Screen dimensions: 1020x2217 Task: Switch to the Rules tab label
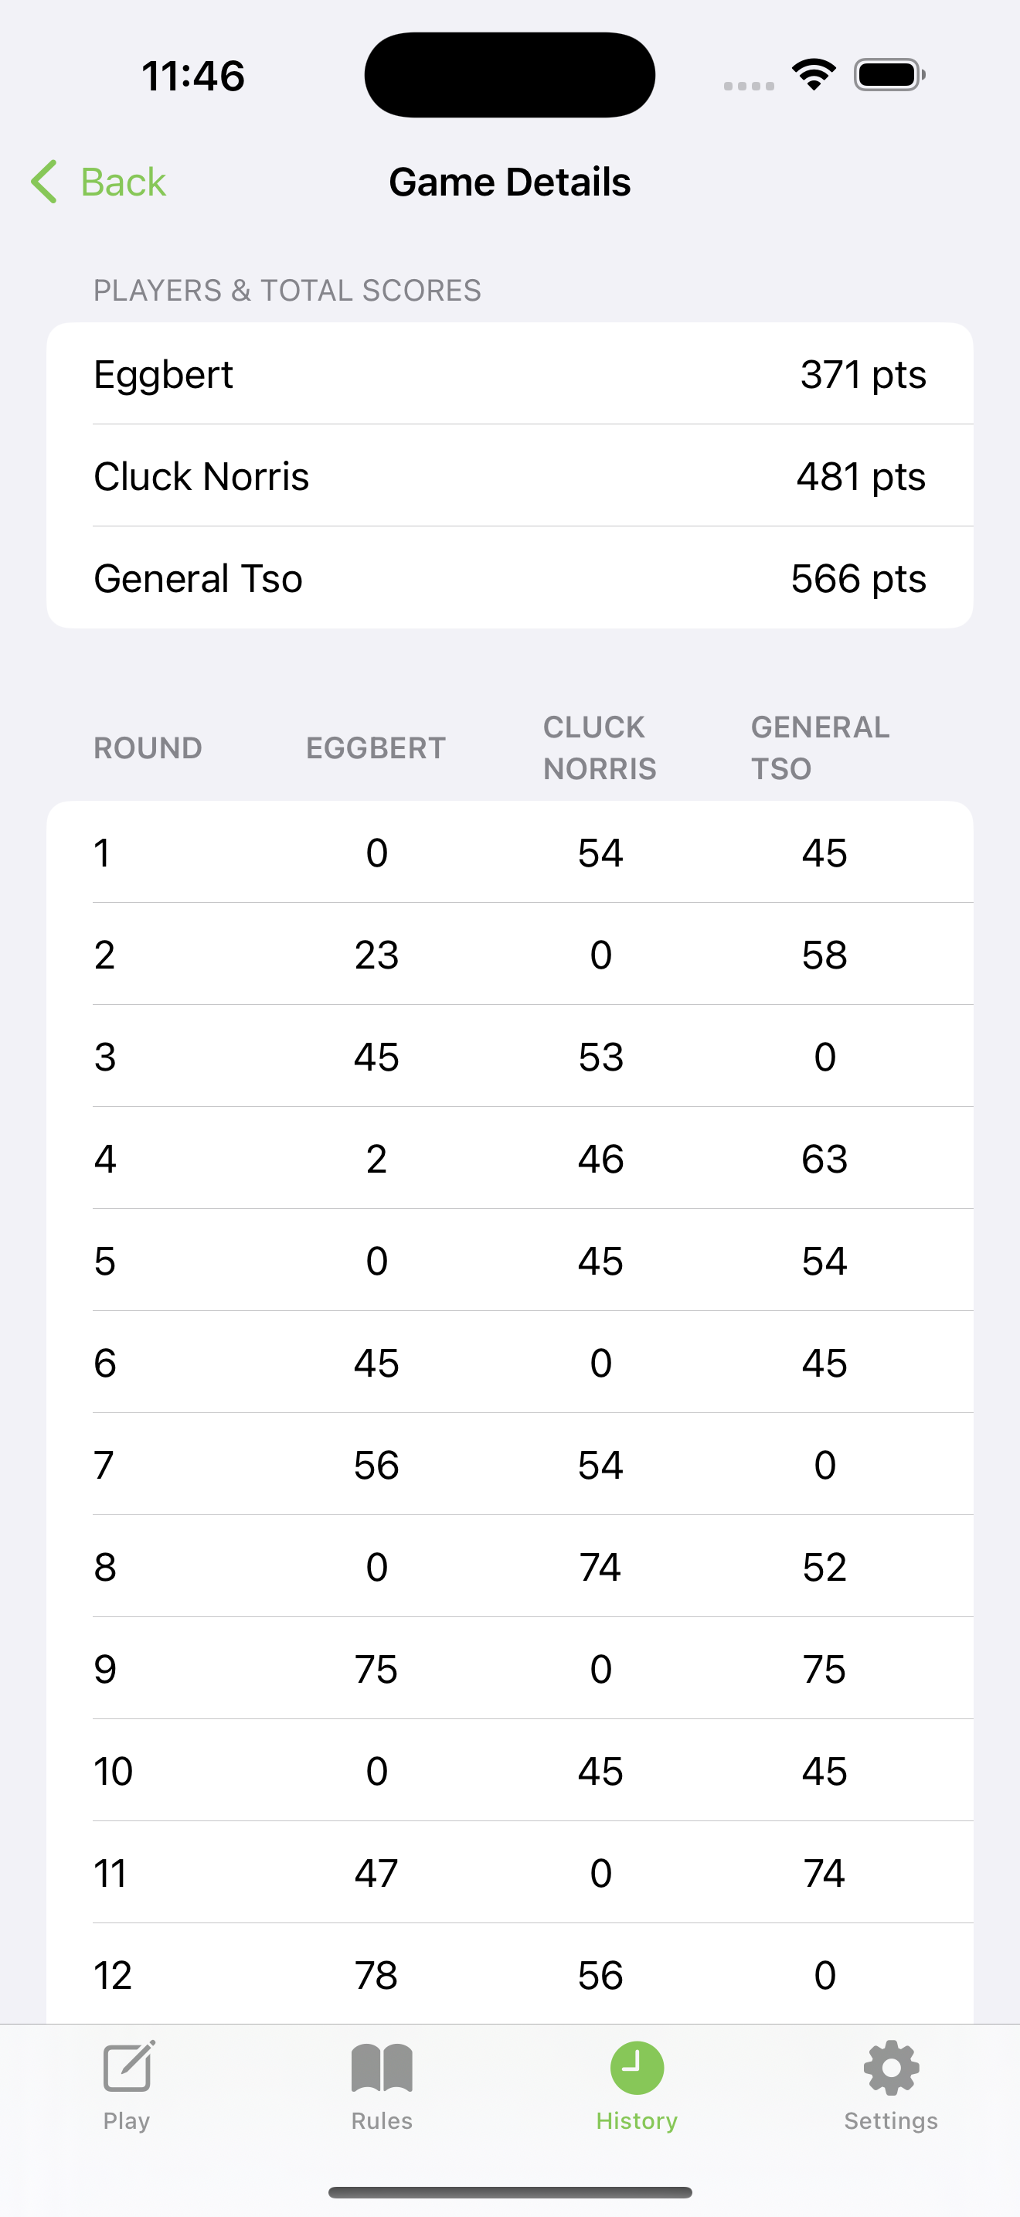pos(382,2120)
